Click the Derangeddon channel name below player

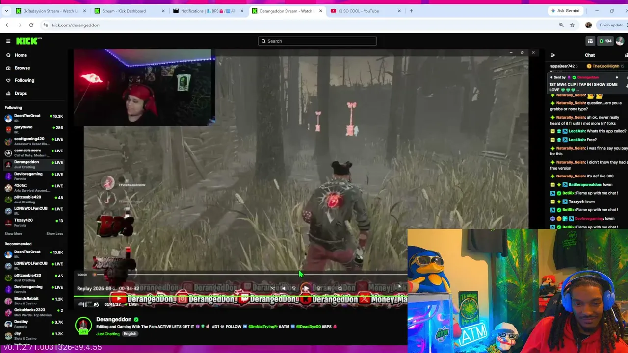114,320
